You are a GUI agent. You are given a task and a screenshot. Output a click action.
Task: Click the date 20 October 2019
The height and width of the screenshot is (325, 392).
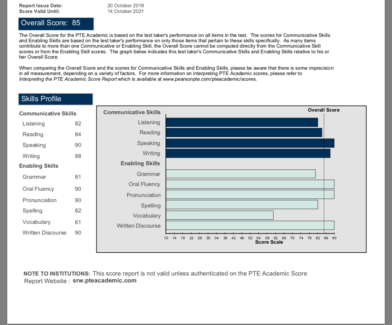(x=126, y=6)
